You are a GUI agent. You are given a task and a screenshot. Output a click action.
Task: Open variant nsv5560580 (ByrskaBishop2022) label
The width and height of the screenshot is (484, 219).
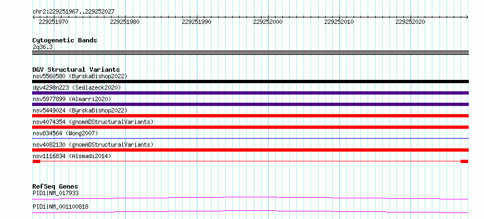79,76
